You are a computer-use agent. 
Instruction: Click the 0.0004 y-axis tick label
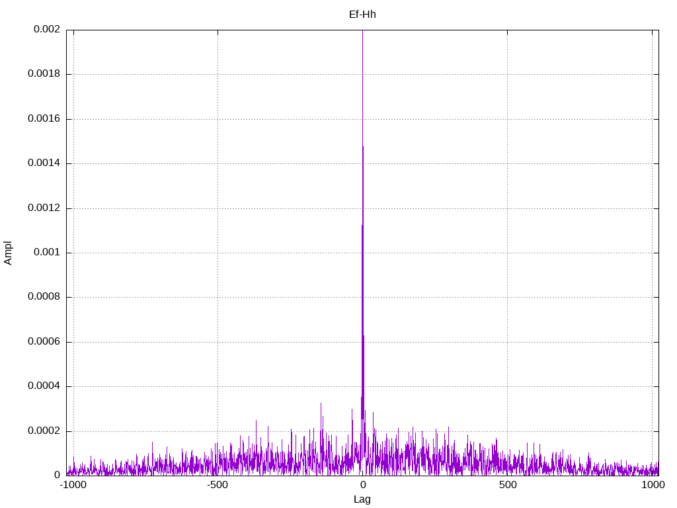point(44,386)
